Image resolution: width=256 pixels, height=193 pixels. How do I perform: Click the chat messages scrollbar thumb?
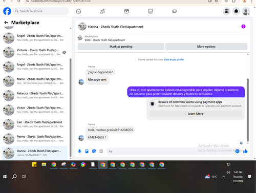[x=248, y=110]
